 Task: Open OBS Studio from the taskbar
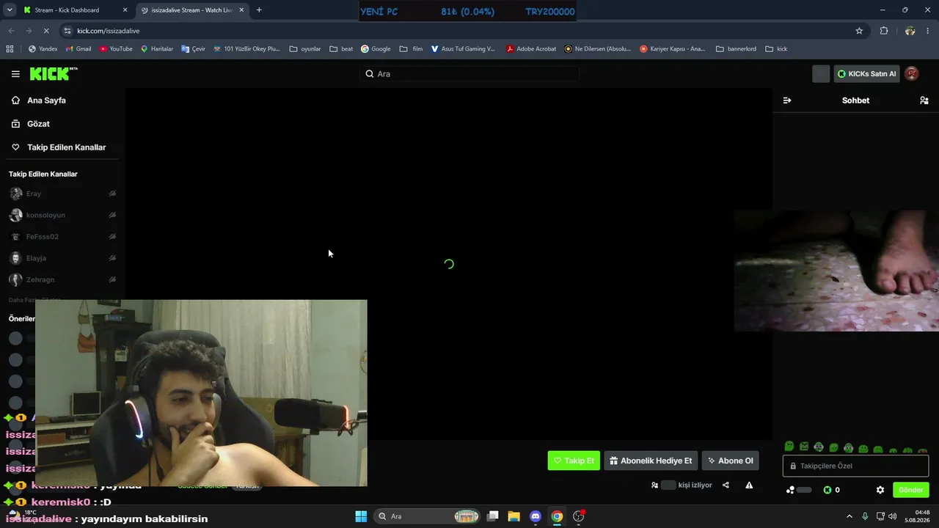pyautogui.click(x=579, y=516)
